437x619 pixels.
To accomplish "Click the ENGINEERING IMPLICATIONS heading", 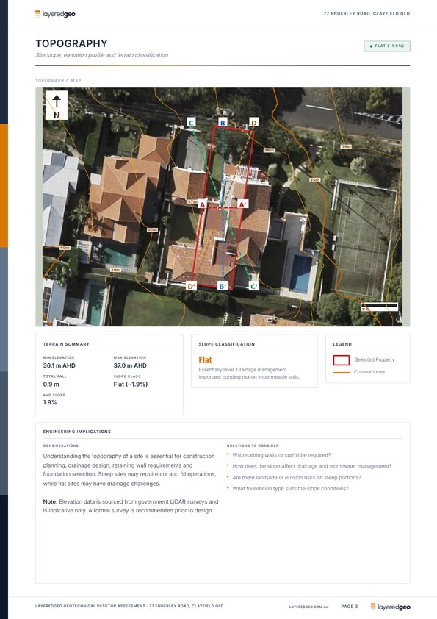I will click(77, 432).
